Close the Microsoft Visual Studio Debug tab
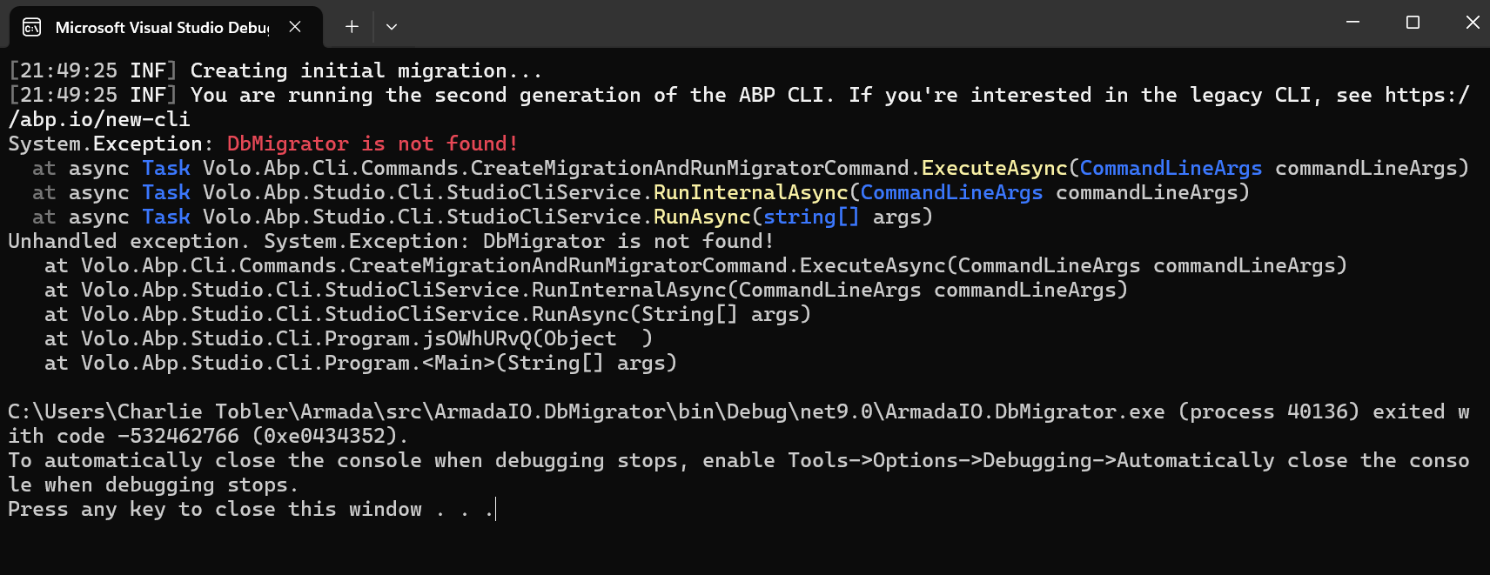Image resolution: width=1490 pixels, height=575 pixels. coord(295,27)
